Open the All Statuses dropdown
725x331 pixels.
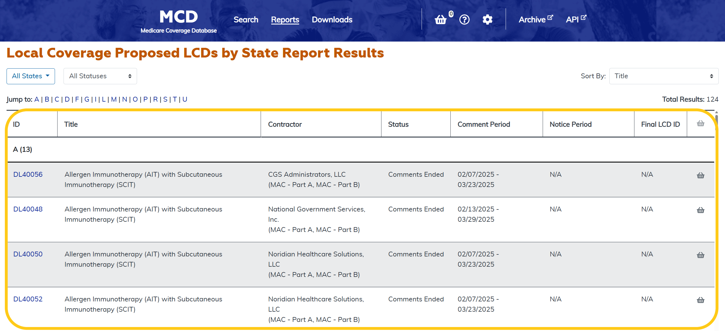click(x=100, y=76)
